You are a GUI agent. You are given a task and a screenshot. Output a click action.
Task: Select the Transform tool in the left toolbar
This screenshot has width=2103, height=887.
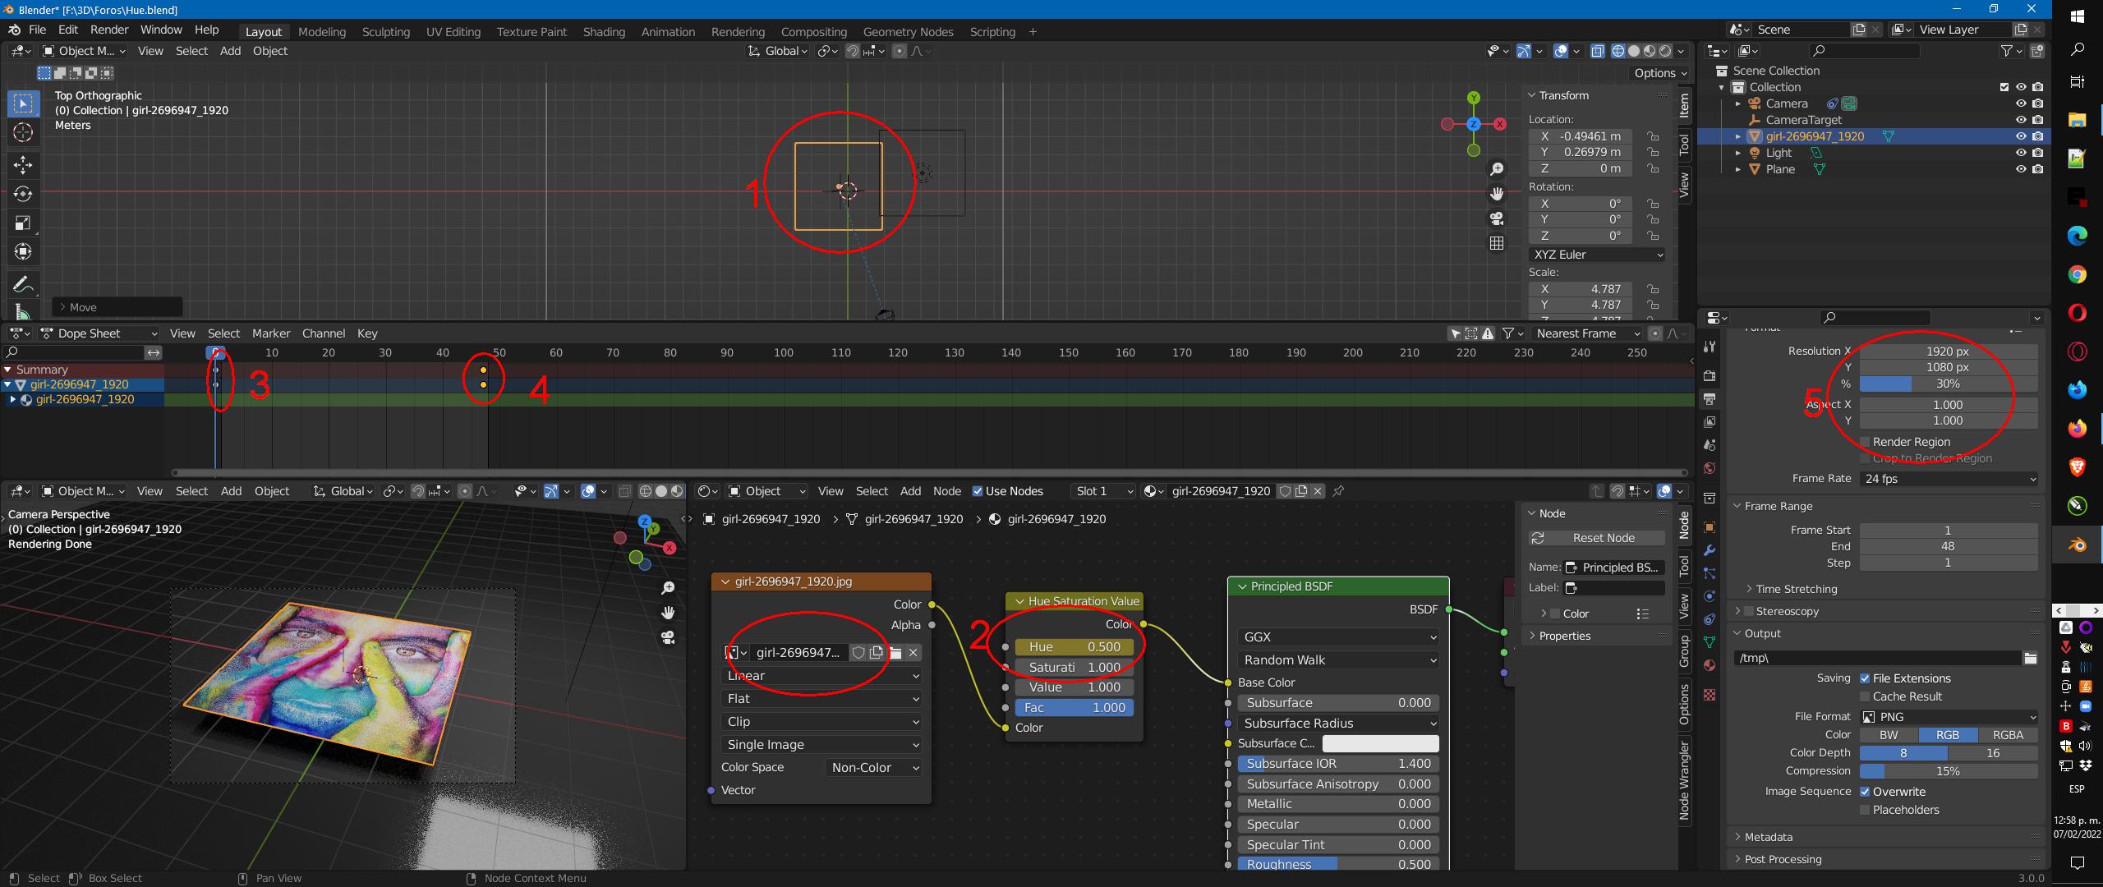[23, 251]
